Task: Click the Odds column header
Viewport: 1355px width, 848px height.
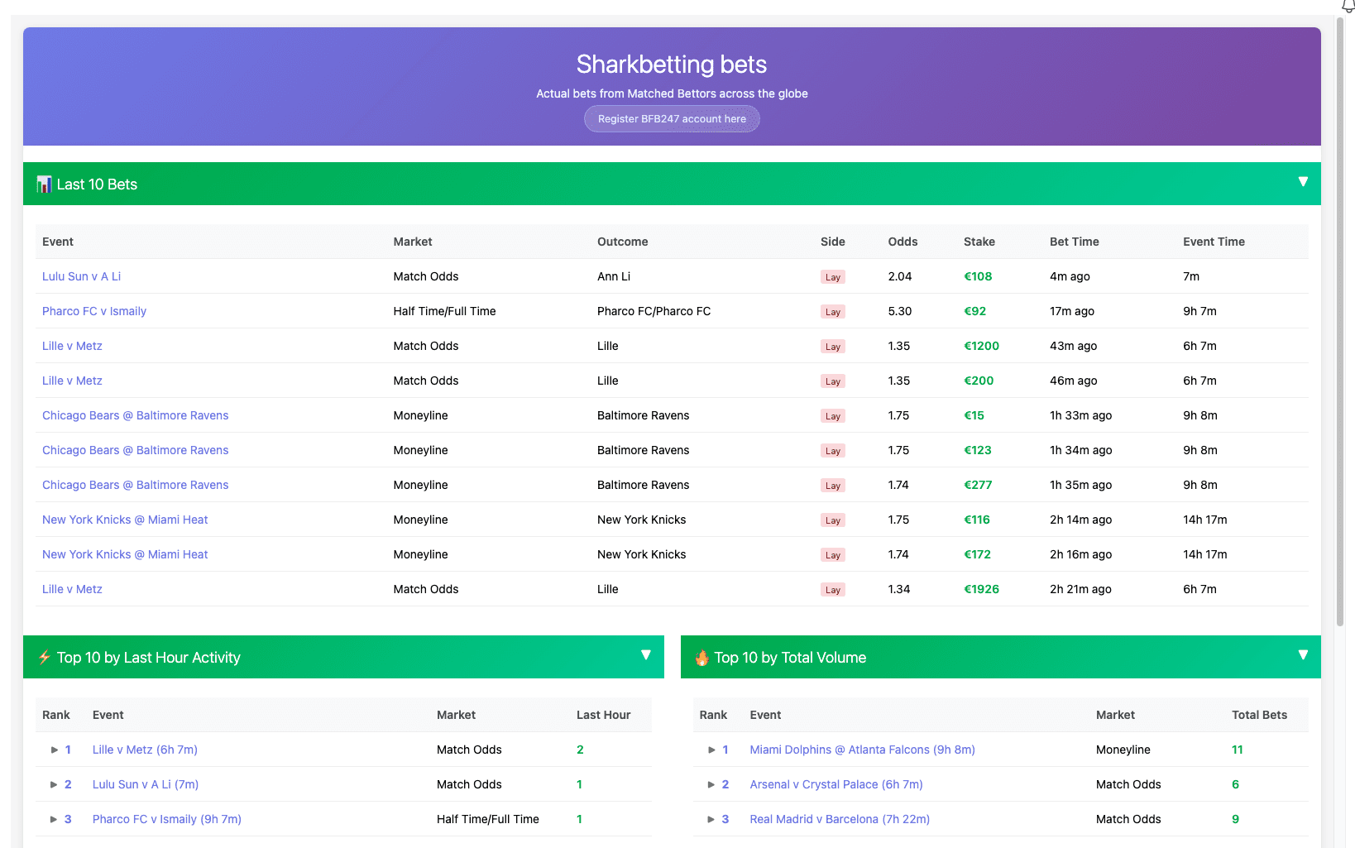Action: point(903,242)
